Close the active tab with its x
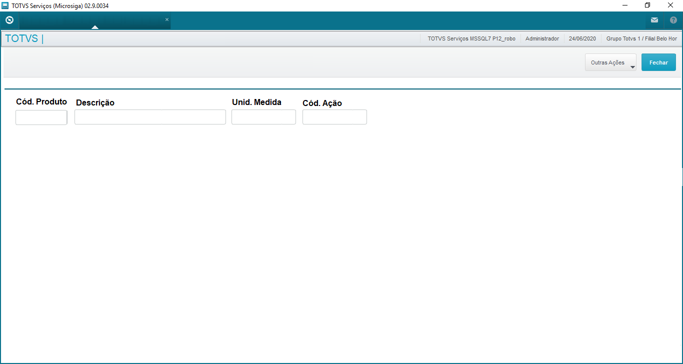 [x=167, y=19]
